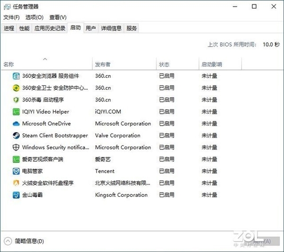This screenshot has height=252, width=284.
Task: Open the 应用历史记录 tab
Action: coord(50,28)
